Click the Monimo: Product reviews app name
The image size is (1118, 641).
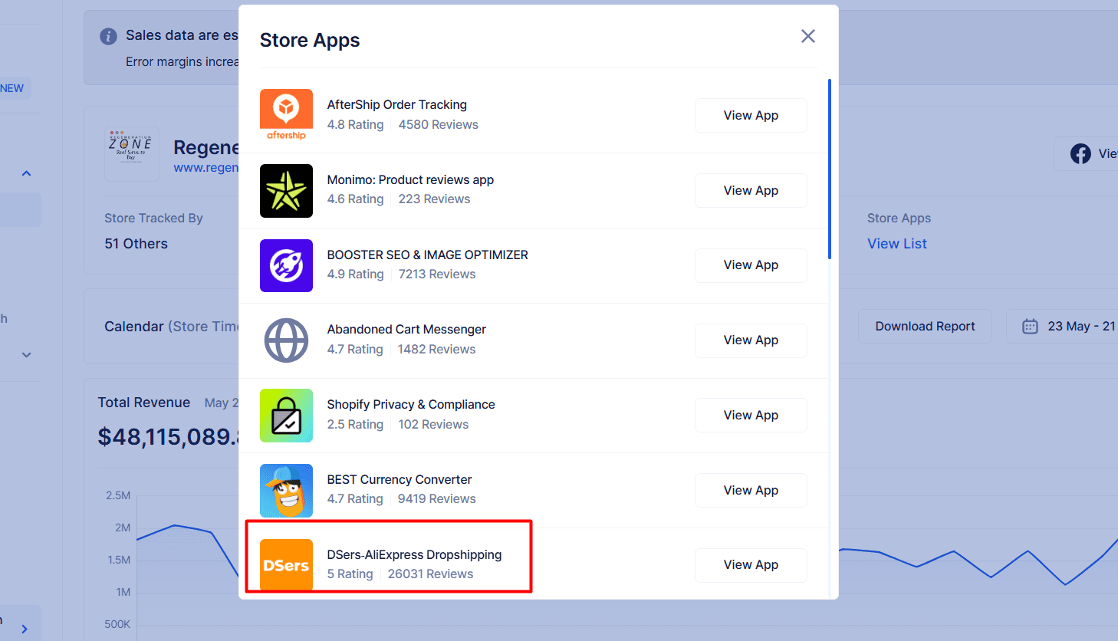click(x=410, y=180)
